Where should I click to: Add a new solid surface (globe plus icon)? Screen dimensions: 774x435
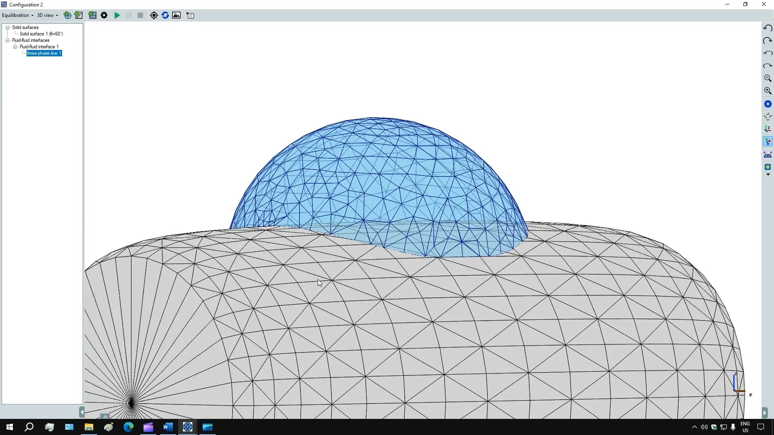67,15
